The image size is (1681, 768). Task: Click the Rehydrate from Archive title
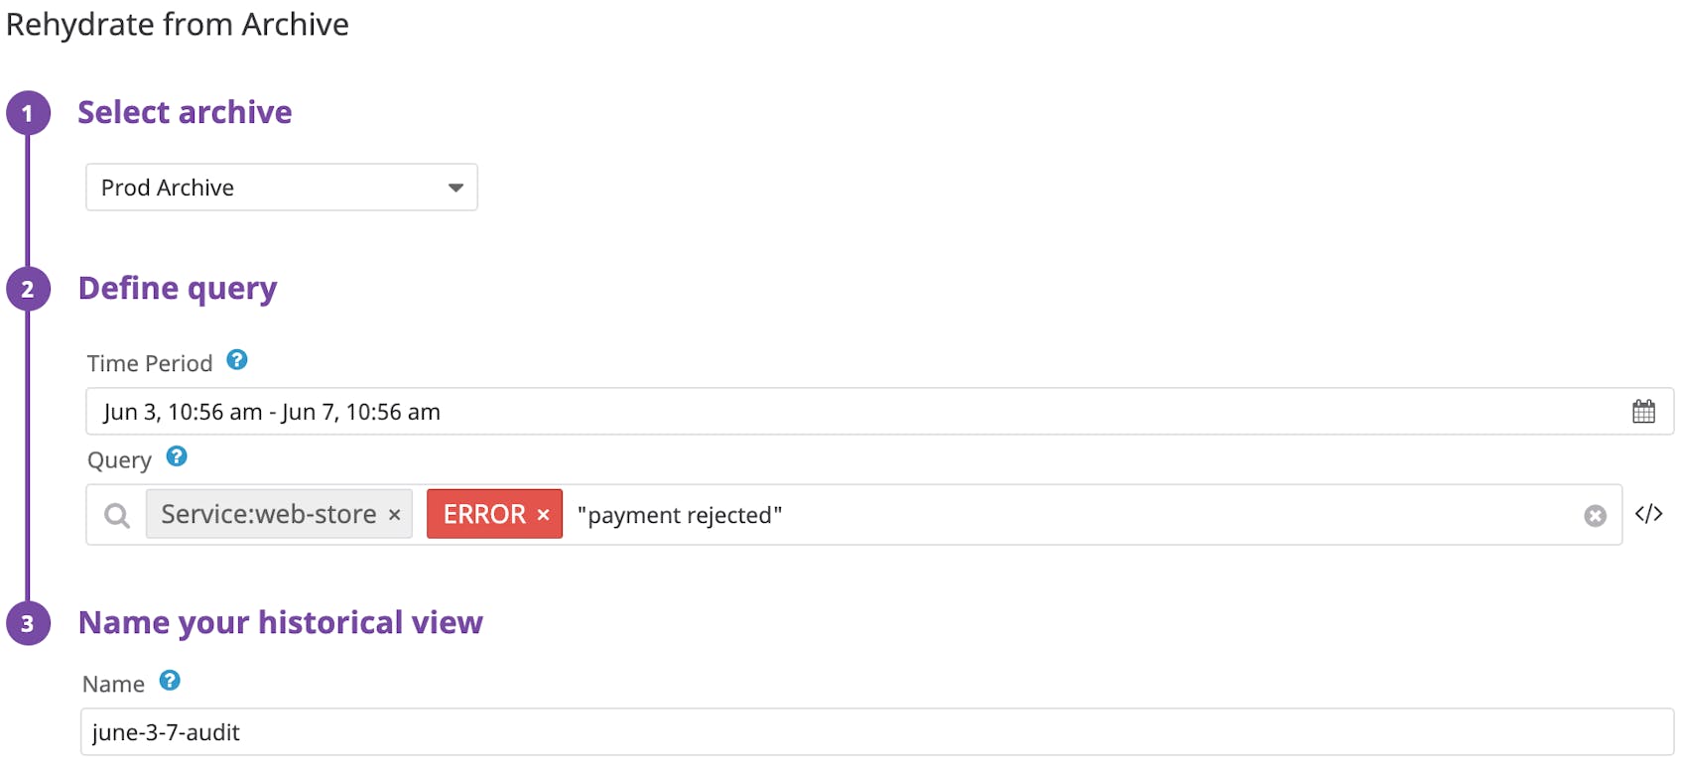pyautogui.click(x=179, y=24)
